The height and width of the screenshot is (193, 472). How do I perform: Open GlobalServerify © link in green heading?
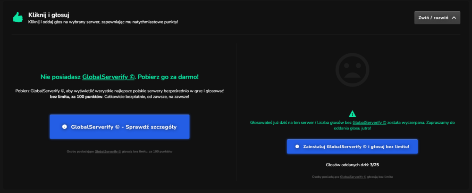coord(109,77)
